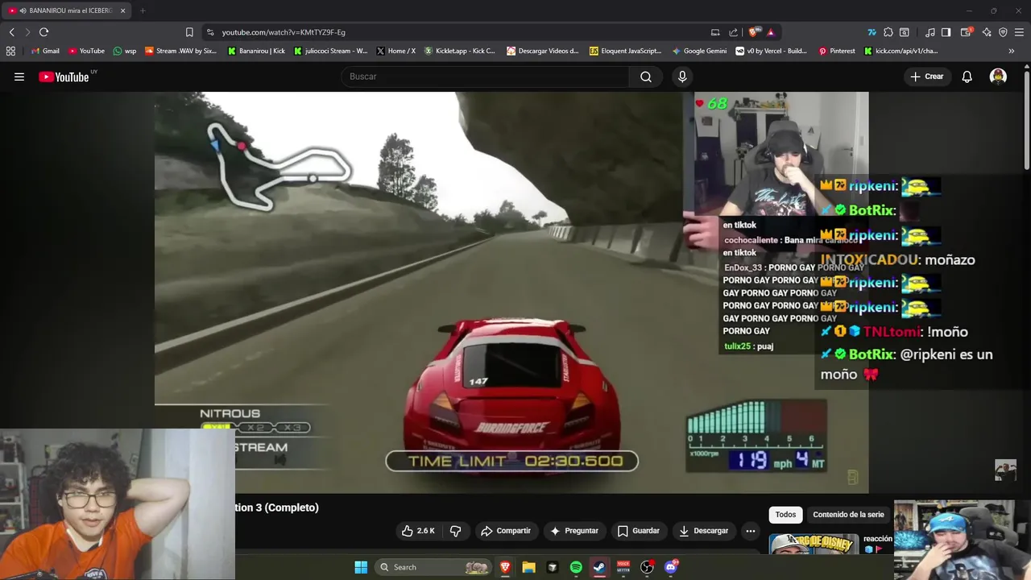Click the Crear button
Viewport: 1031px width, 580px height.
[926, 77]
